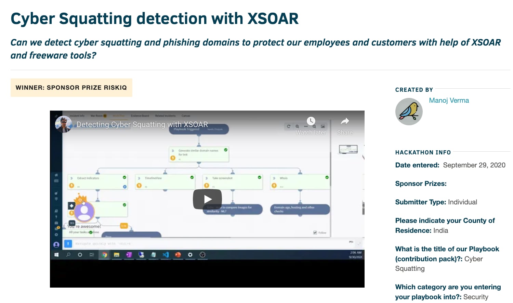Click the Windows Start button in the video
Screen dimensions: 513x303
56,255
